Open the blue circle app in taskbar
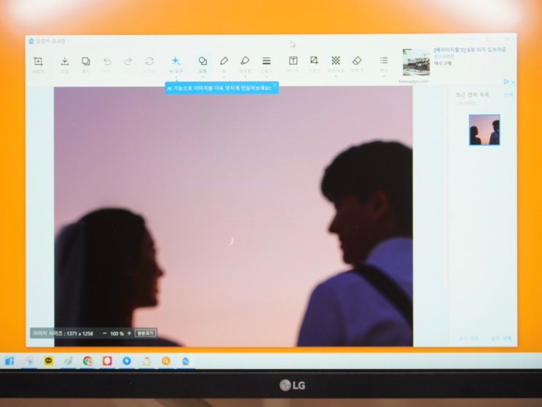 [x=127, y=361]
